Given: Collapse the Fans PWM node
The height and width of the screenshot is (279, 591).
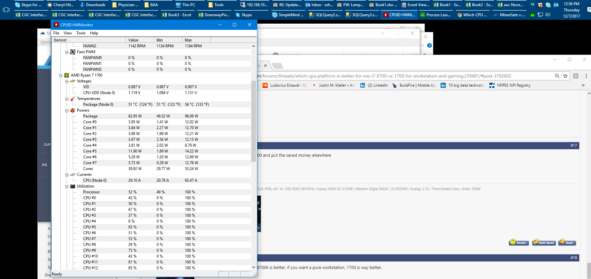Looking at the screenshot, I should coord(67,52).
